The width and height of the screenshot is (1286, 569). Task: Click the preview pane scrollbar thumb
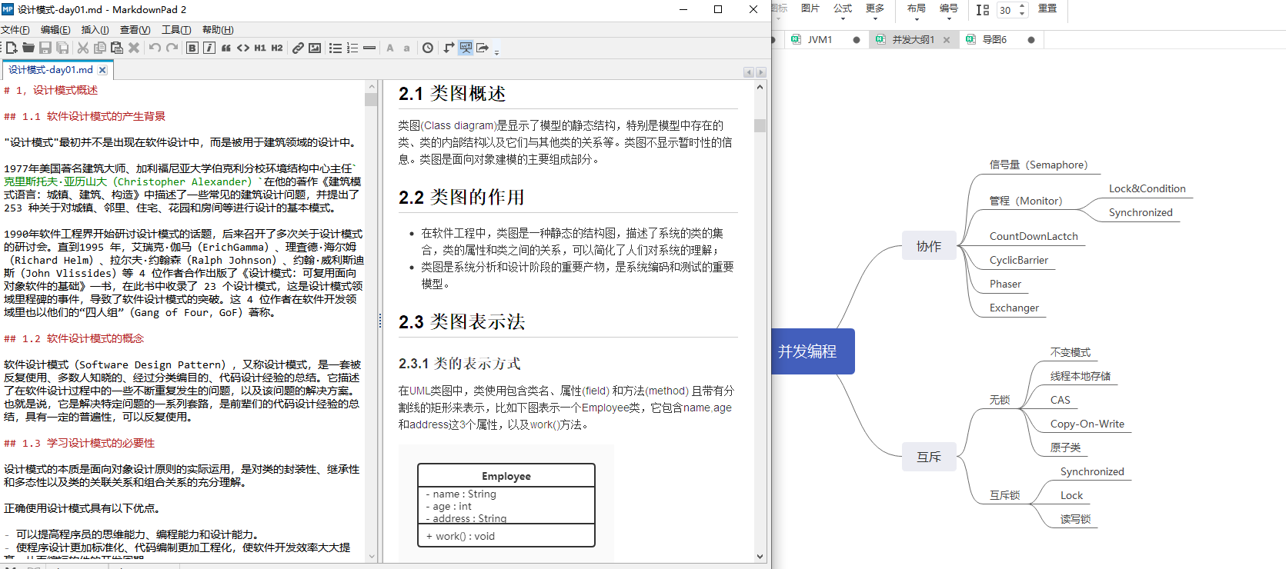(760, 125)
